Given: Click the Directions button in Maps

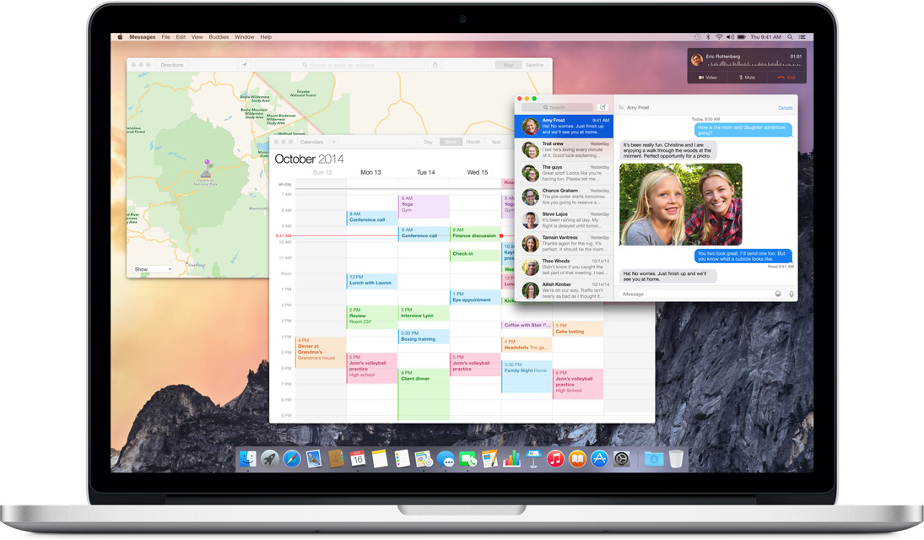Looking at the screenshot, I should point(171,65).
